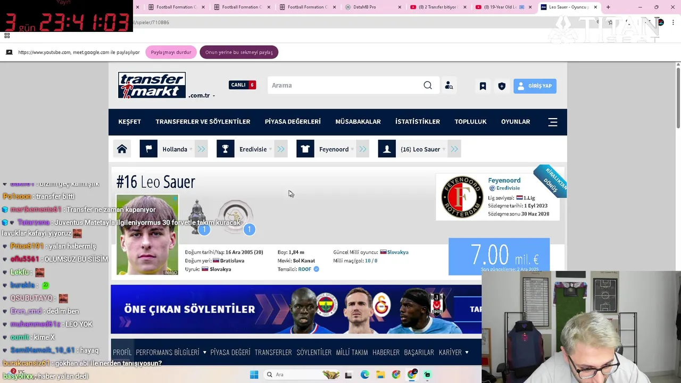Open the hamburger menu in navigation bar
The image size is (681, 383).
pyautogui.click(x=553, y=122)
